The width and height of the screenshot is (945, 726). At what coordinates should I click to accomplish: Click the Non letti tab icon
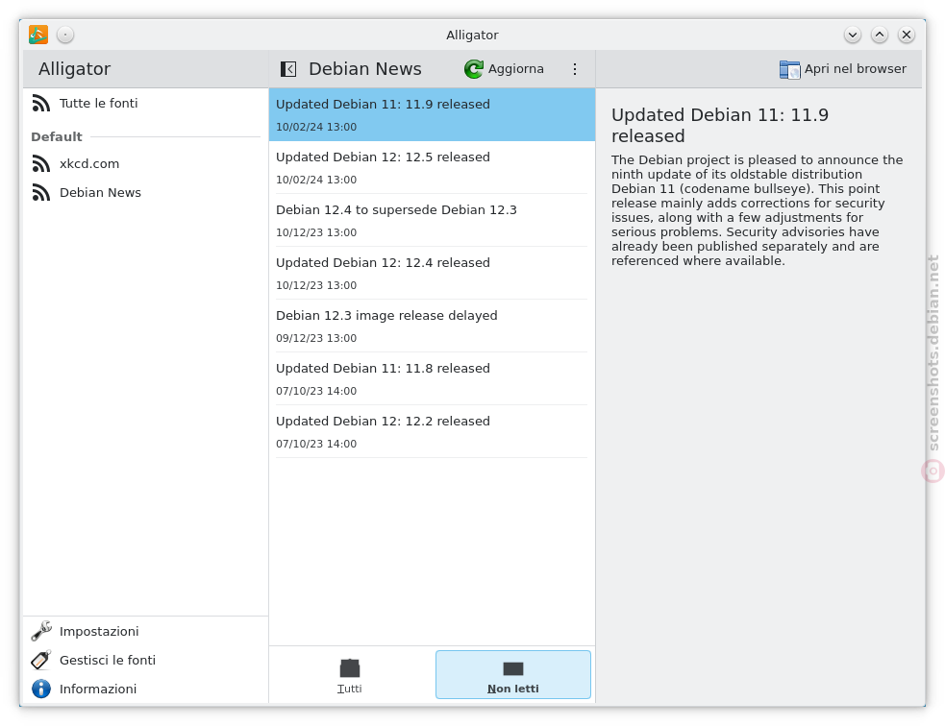(513, 668)
